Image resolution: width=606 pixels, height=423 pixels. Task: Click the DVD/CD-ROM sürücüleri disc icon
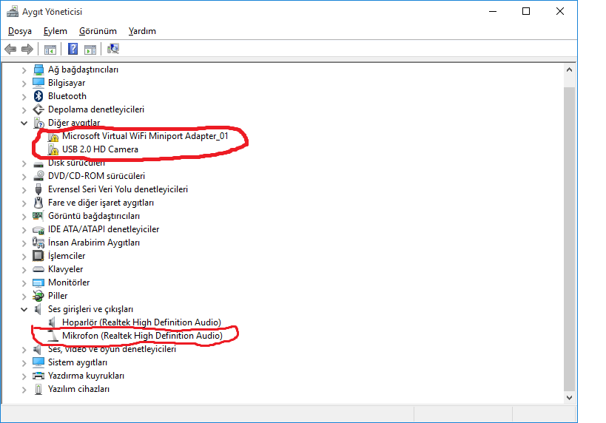[x=38, y=176]
